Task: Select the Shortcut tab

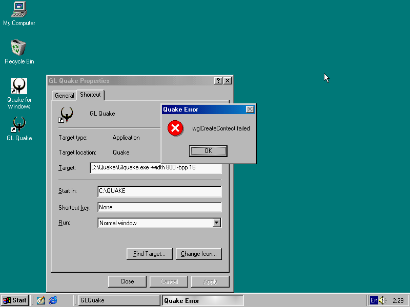Action: [x=90, y=95]
